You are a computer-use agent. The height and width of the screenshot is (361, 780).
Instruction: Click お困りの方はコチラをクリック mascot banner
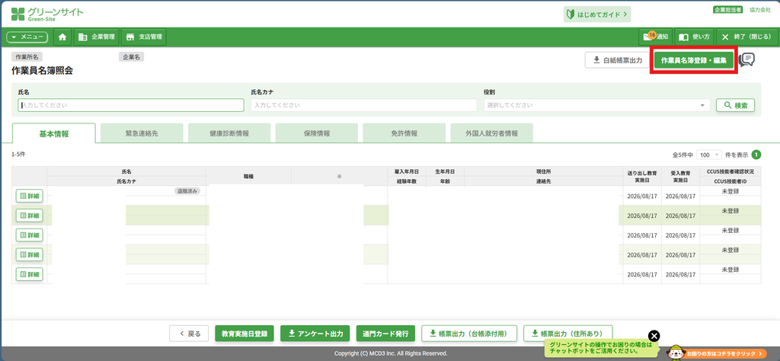coord(717,352)
